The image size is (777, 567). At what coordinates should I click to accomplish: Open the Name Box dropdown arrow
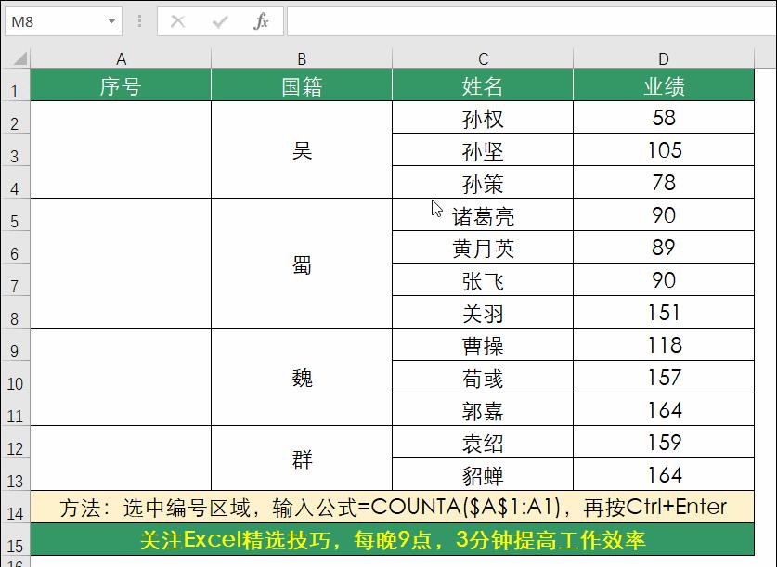[110, 21]
